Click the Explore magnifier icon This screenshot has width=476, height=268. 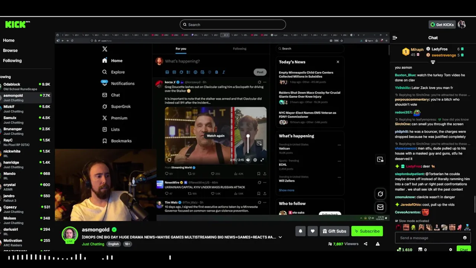pos(104,72)
